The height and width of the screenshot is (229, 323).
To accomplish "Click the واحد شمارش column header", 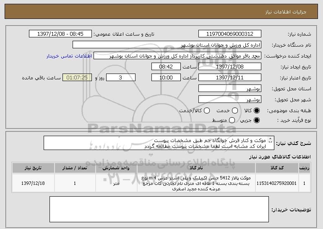I will (116, 168).
